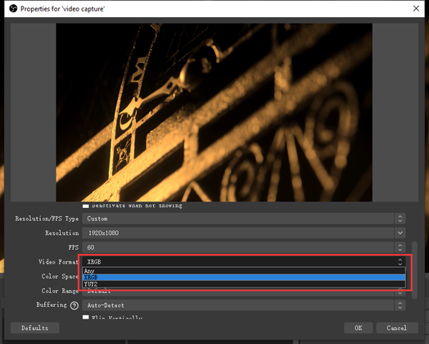Click the Defaults button
The image size is (429, 344).
(x=34, y=328)
